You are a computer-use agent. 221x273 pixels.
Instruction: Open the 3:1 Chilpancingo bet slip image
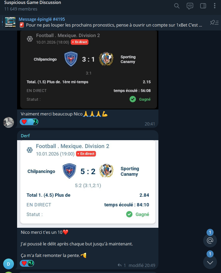[x=88, y=70]
